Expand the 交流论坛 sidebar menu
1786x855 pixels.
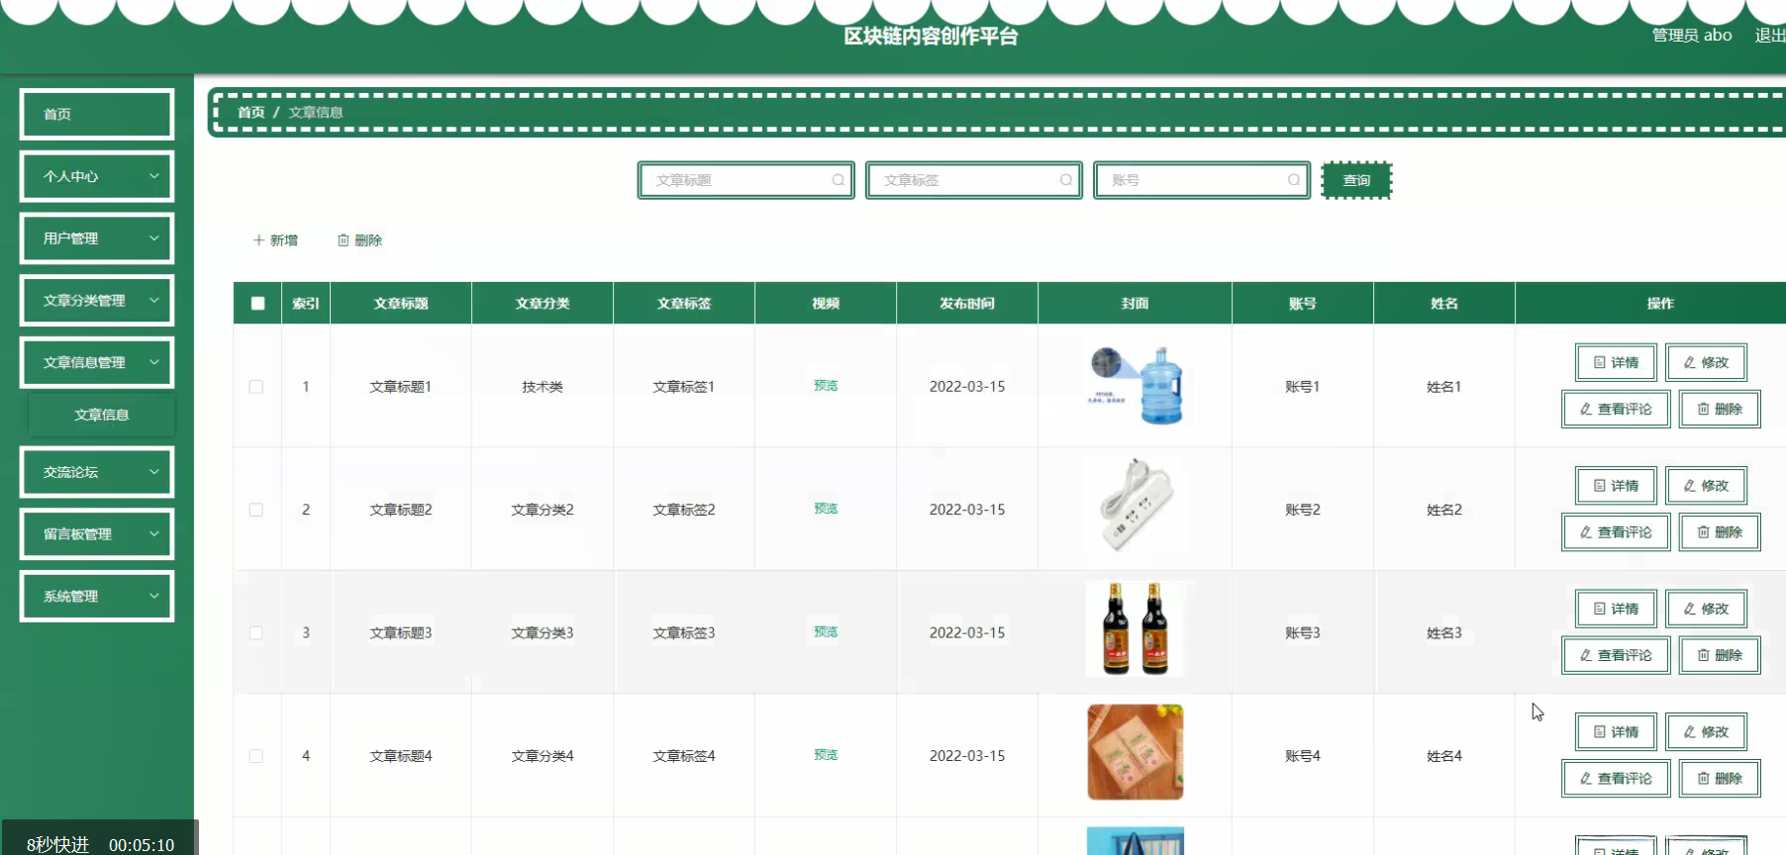tap(97, 472)
